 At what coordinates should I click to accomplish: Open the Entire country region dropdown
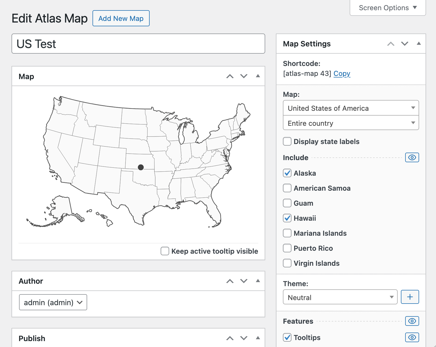(x=351, y=123)
